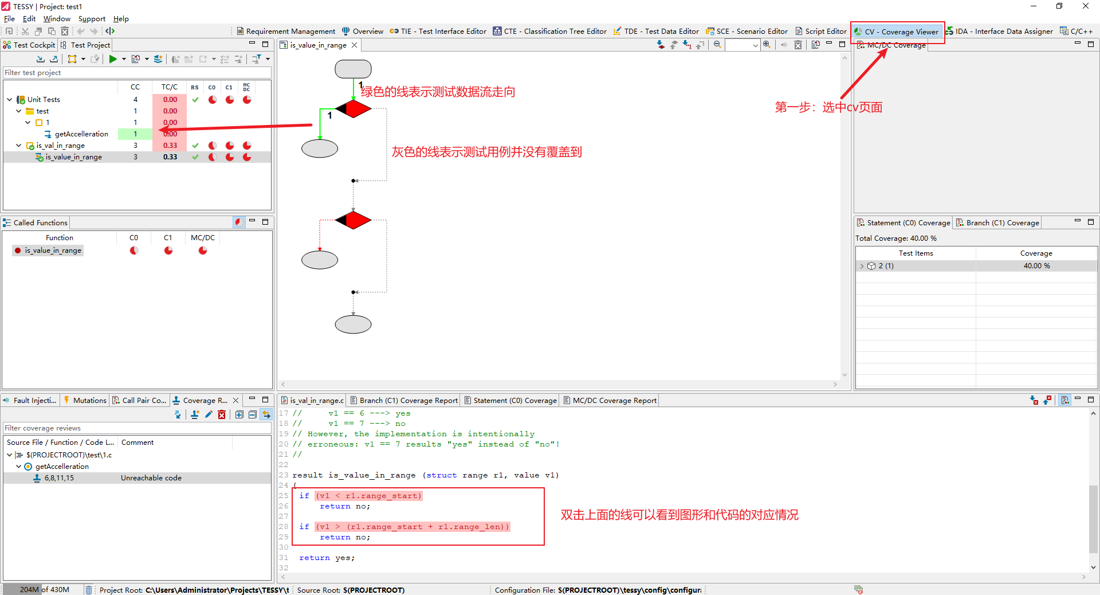Collapse the $(PROJECTROOT)\test\1.c node
This screenshot has height=595, width=1100.
tap(10, 455)
